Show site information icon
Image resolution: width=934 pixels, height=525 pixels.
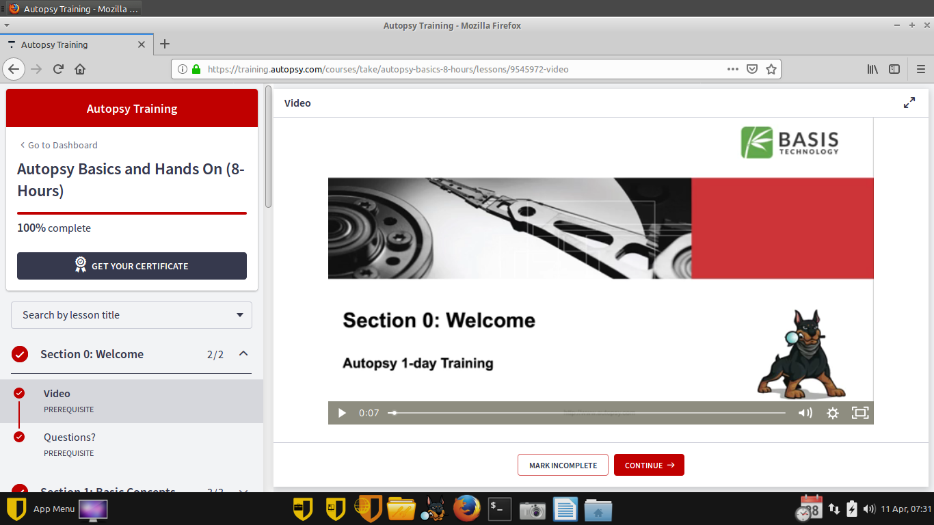[182, 69]
